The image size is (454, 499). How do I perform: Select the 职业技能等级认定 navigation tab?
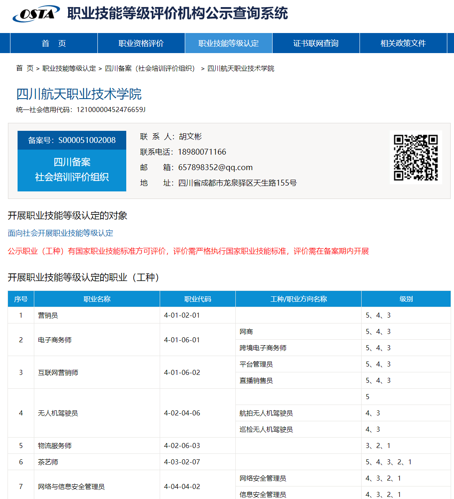(x=228, y=43)
